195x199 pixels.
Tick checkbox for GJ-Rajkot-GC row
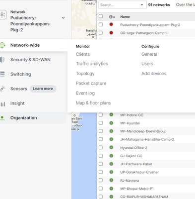(101, 156)
